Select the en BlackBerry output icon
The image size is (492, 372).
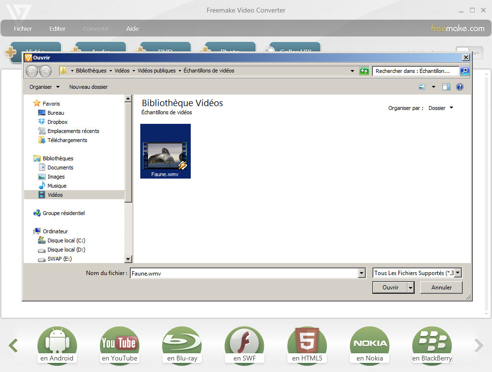(x=432, y=343)
